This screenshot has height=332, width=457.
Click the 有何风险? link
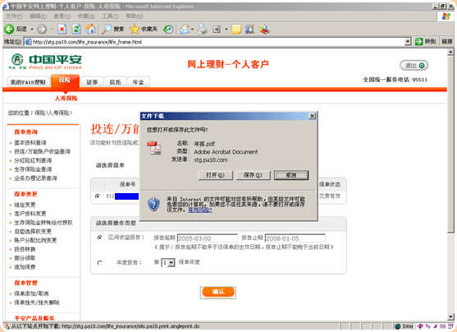click(200, 210)
